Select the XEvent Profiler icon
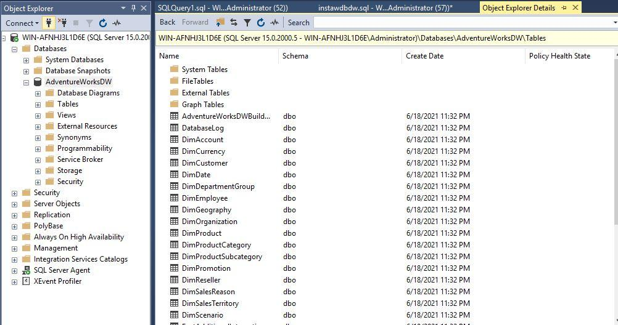Image resolution: width=618 pixels, height=325 pixels. pos(26,281)
